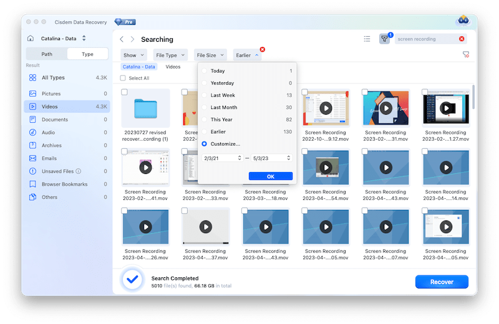Select the Today radio option
This screenshot has width=499, height=324.
pos(205,71)
